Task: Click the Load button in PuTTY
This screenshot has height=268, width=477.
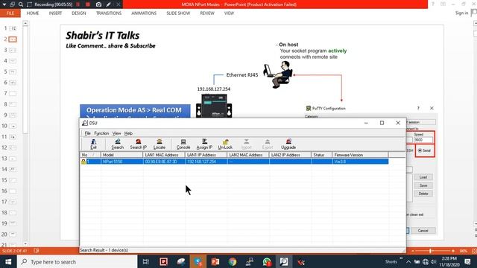Action: [423, 177]
